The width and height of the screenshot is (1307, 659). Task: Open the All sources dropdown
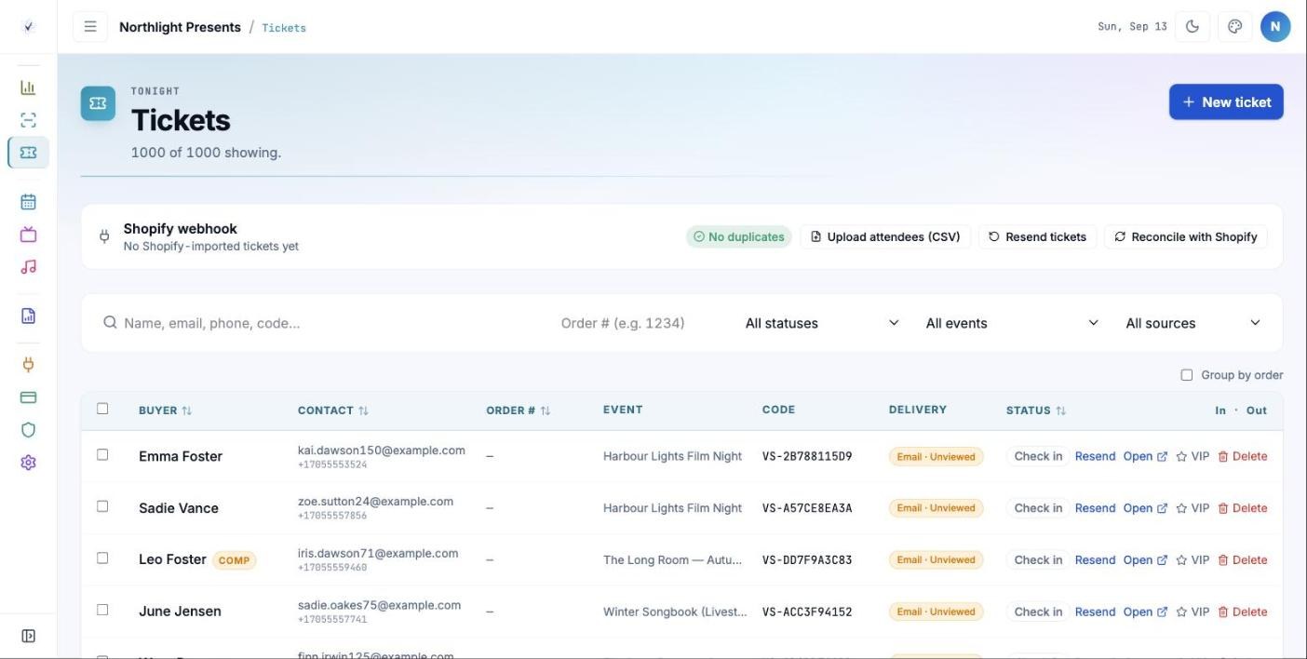point(1192,323)
